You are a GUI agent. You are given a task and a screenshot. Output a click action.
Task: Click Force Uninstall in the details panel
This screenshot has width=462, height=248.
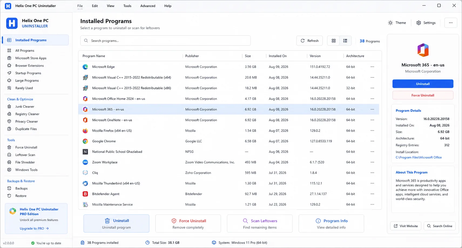pyautogui.click(x=423, y=95)
